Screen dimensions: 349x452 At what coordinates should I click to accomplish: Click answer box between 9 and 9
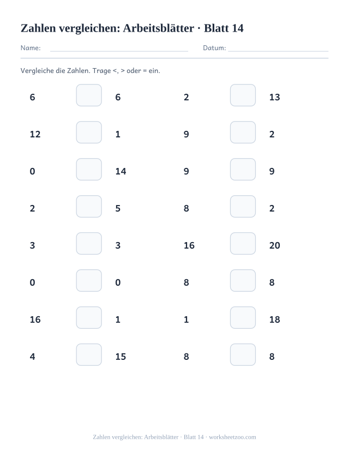pos(243,169)
